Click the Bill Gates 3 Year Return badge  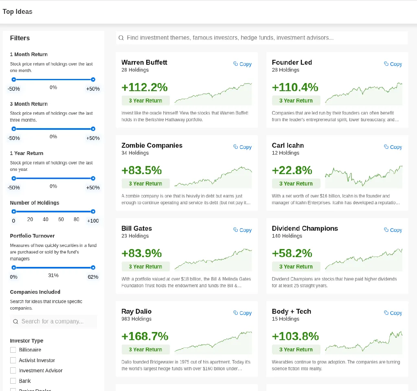145,266
